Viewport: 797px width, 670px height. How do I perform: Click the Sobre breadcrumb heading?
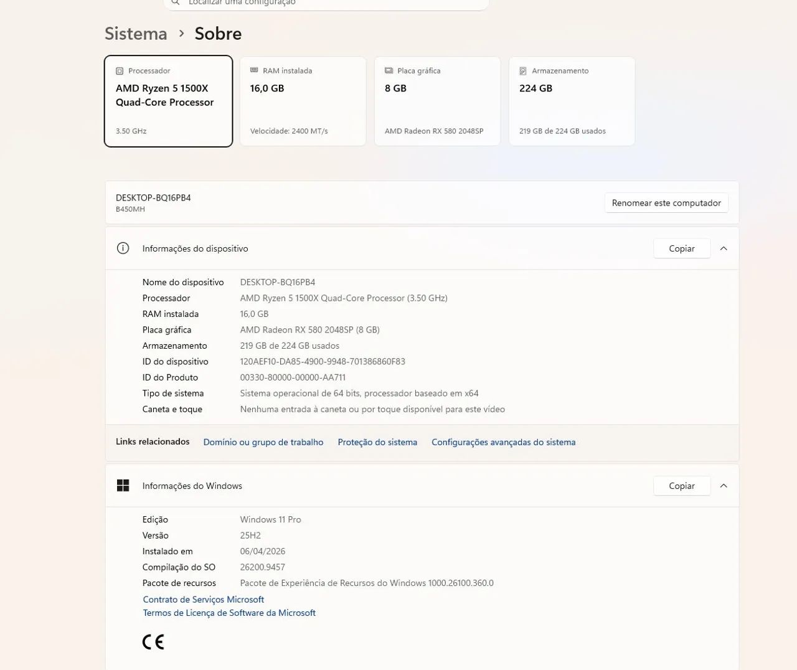[x=218, y=34]
